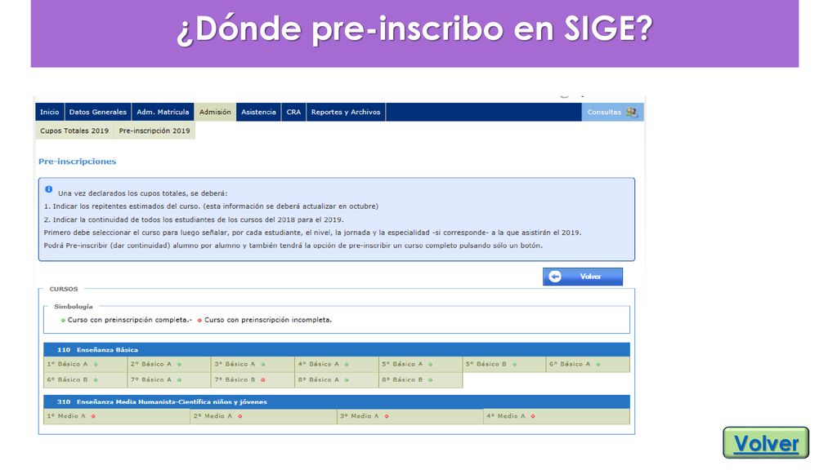Click green status dot of 1º Básico A
This screenshot has height=470, width=837.
(x=96, y=365)
